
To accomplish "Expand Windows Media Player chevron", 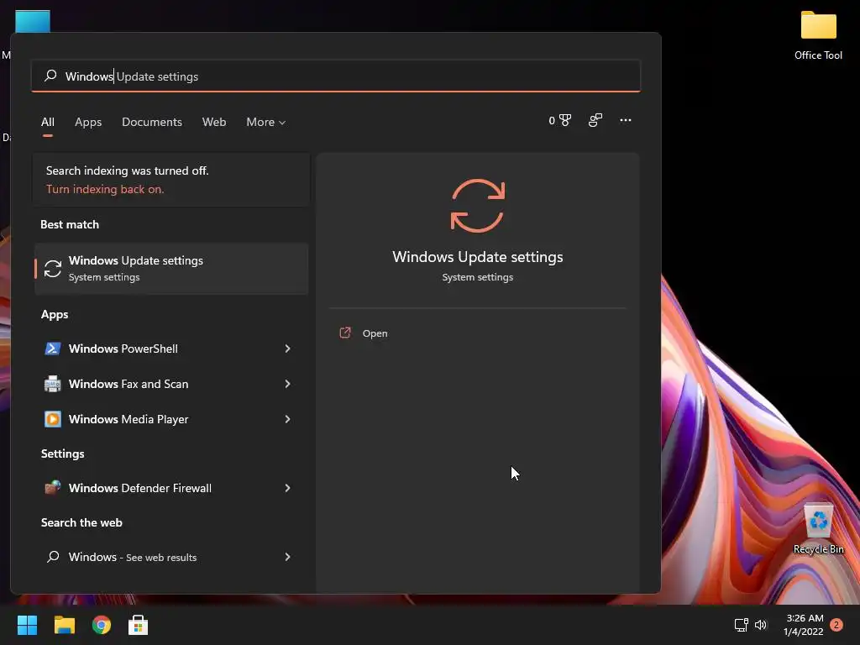I will [x=287, y=419].
